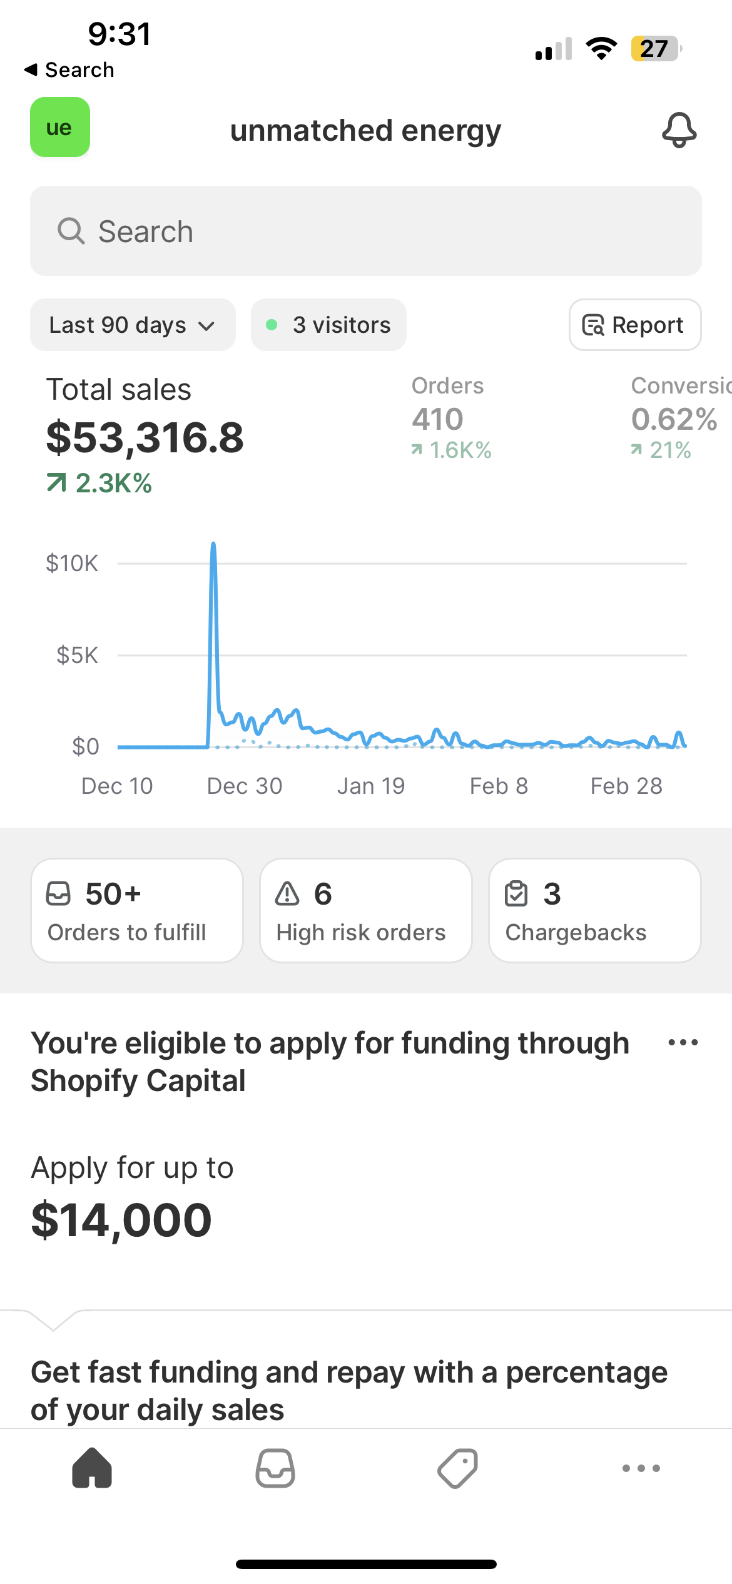Tap the notification bell icon
Screen dimensions: 732x1584
click(679, 130)
